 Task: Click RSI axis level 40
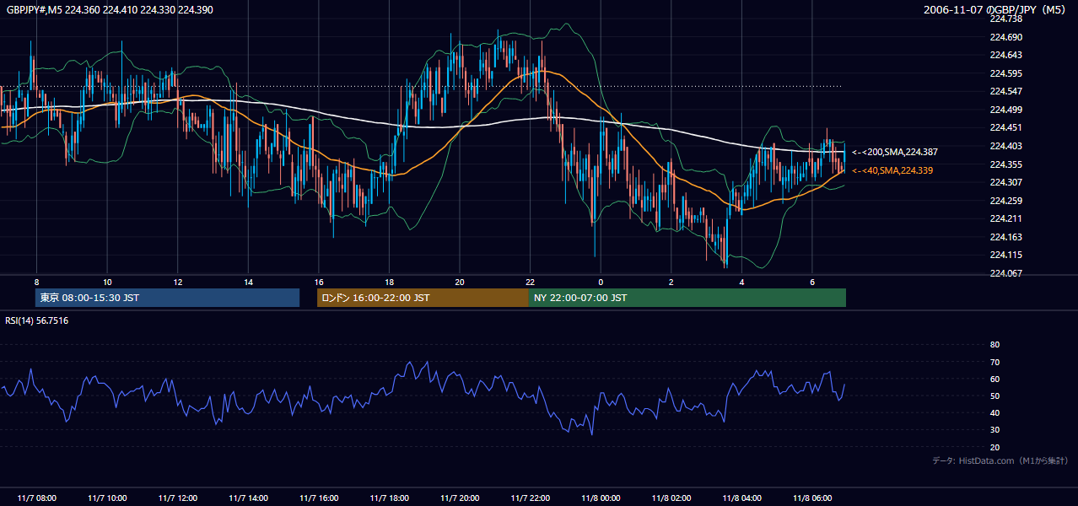(x=994, y=413)
